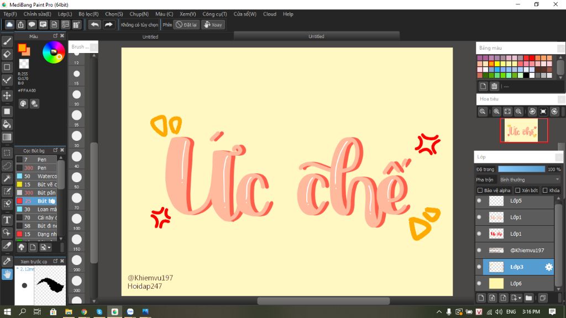Click the cloud brush download icon

click(x=22, y=247)
